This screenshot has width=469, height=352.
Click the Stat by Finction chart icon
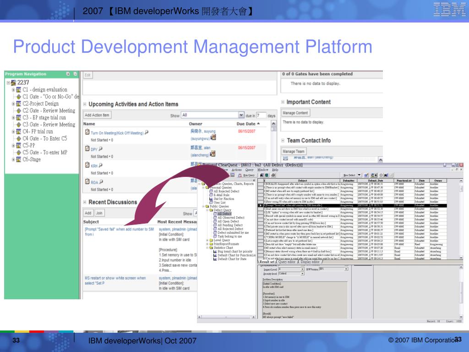(x=211, y=199)
